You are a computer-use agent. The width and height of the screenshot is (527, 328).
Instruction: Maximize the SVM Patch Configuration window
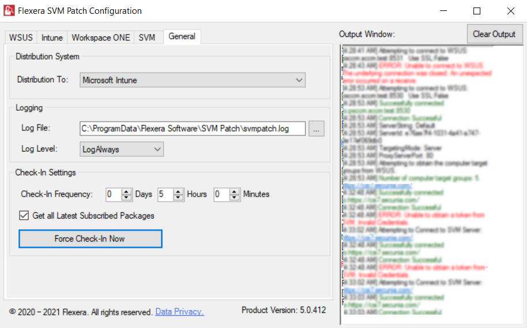click(476, 11)
